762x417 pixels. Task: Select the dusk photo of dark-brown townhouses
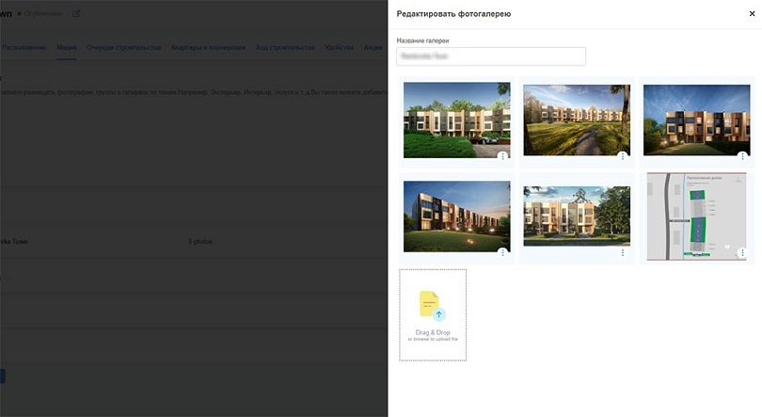[x=696, y=120]
